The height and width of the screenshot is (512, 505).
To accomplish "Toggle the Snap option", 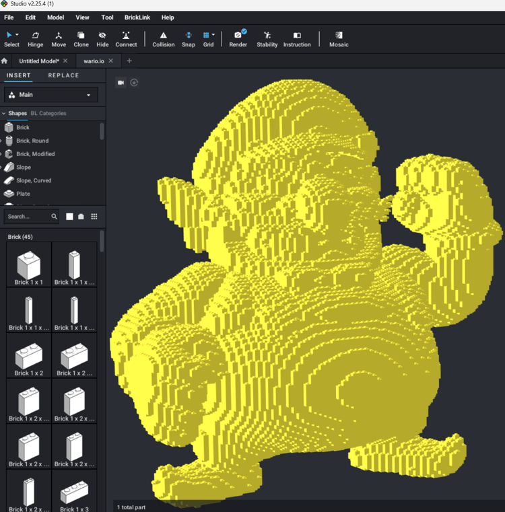I will (189, 39).
